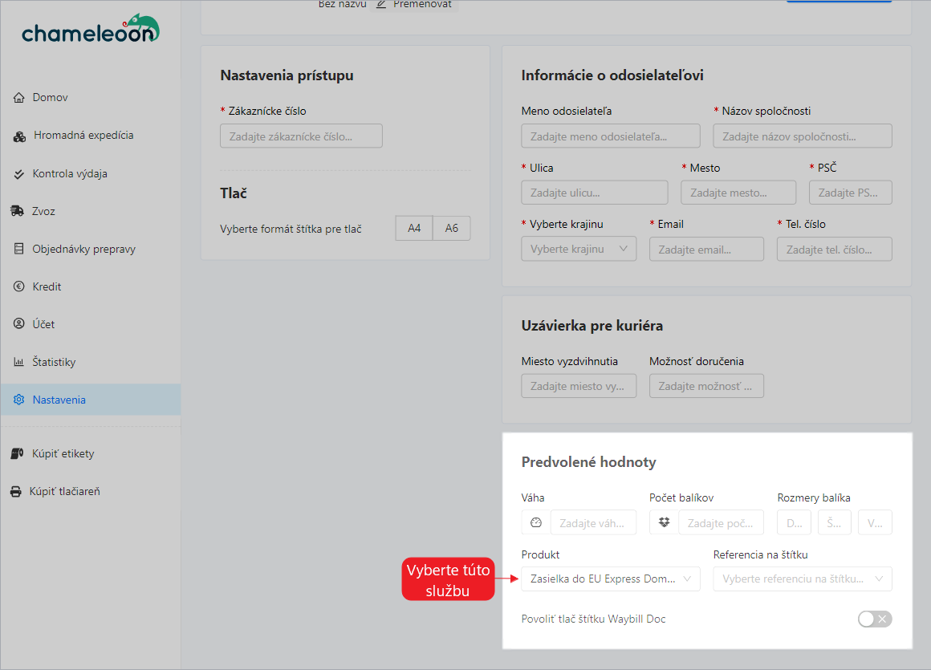Focus the Váha weight input field
Viewport: 931px width, 670px height.
(594, 522)
